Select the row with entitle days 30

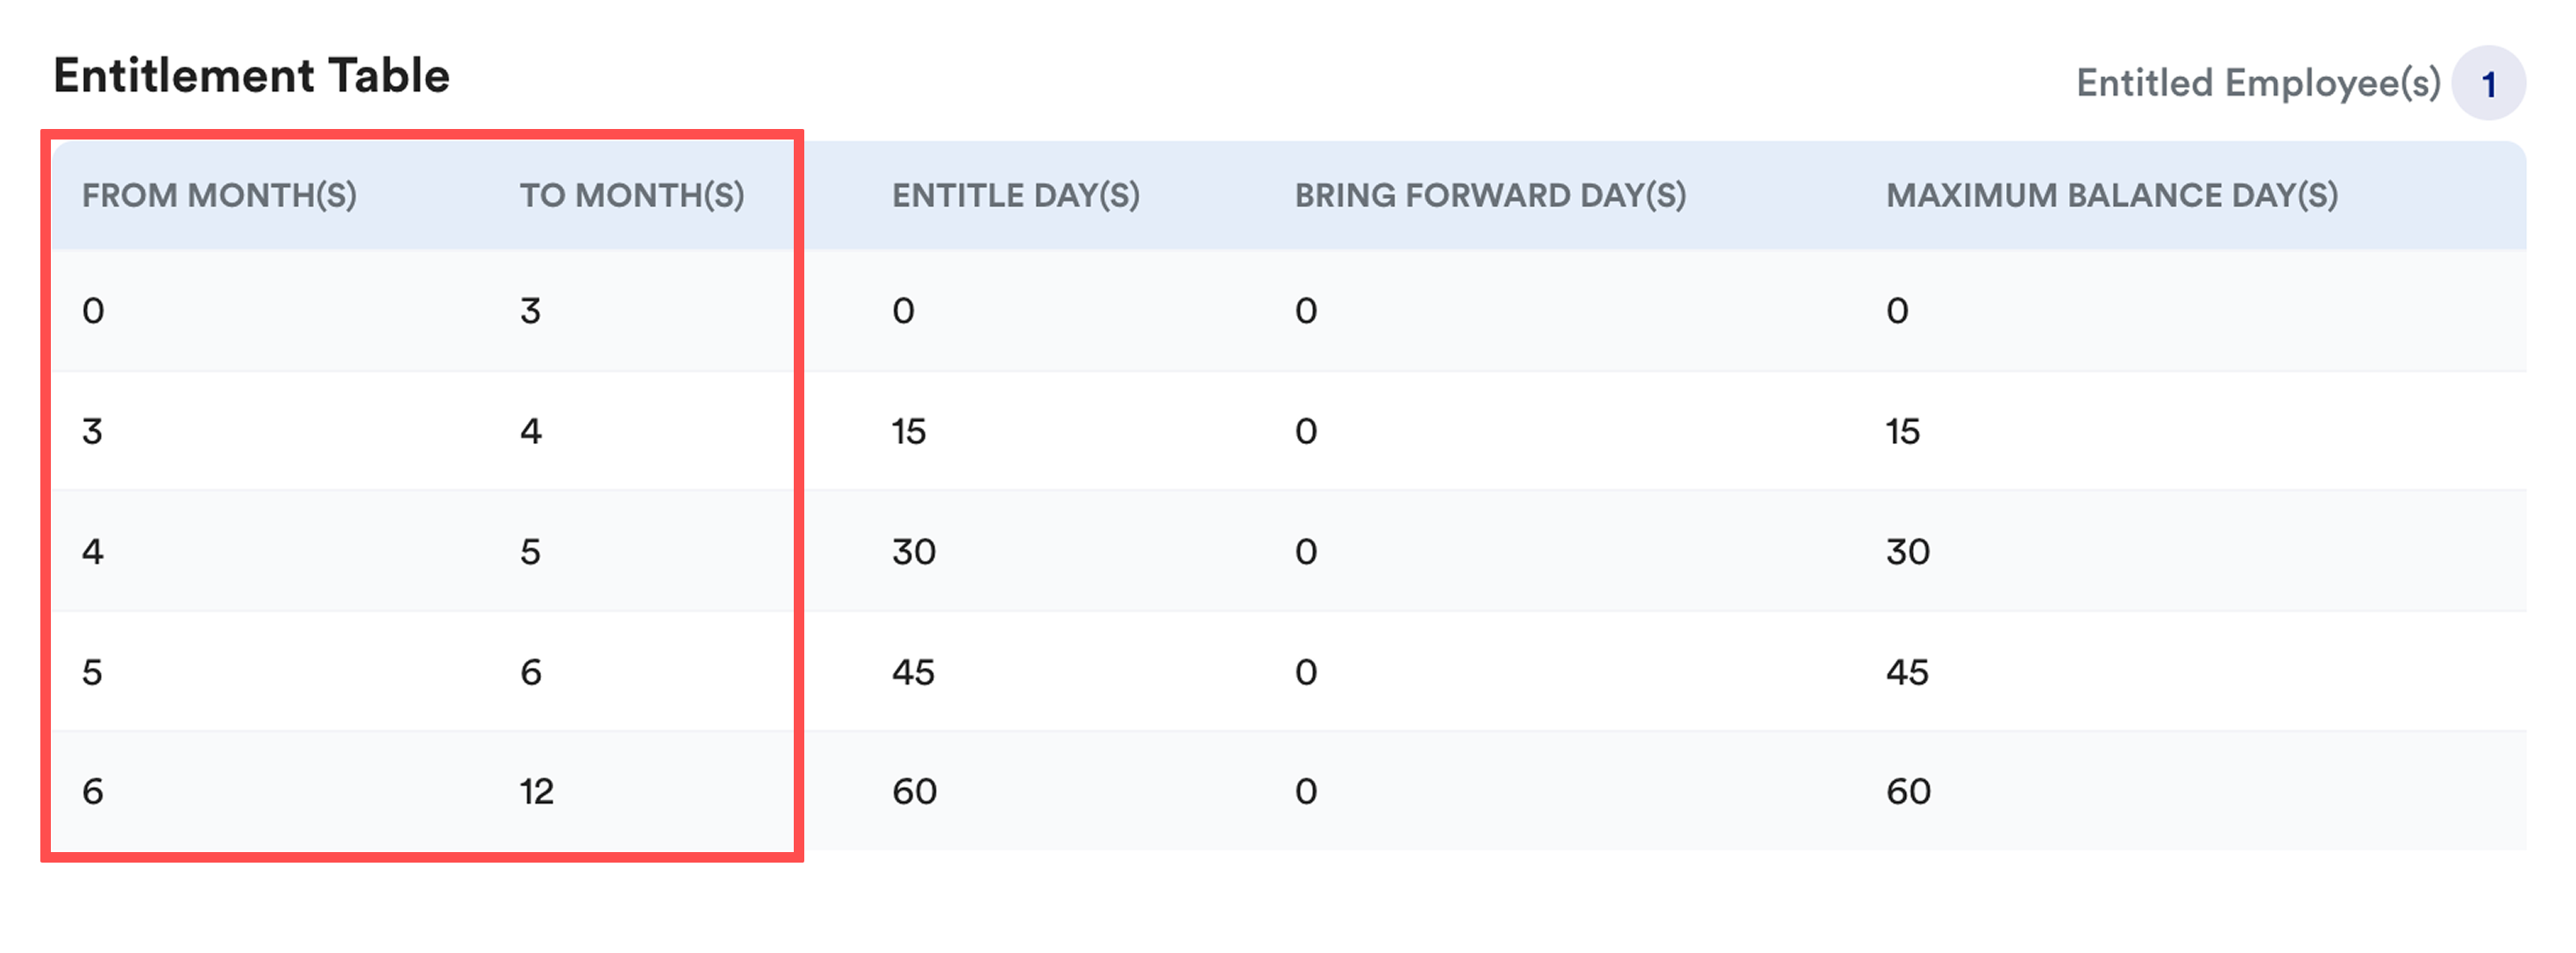pos(1289,551)
